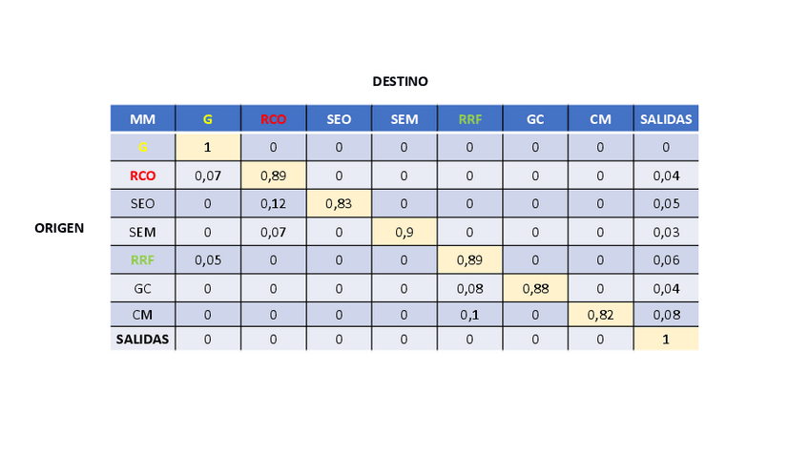
Task: Click the highlighted cell with value 0,83
Action: click(x=339, y=203)
